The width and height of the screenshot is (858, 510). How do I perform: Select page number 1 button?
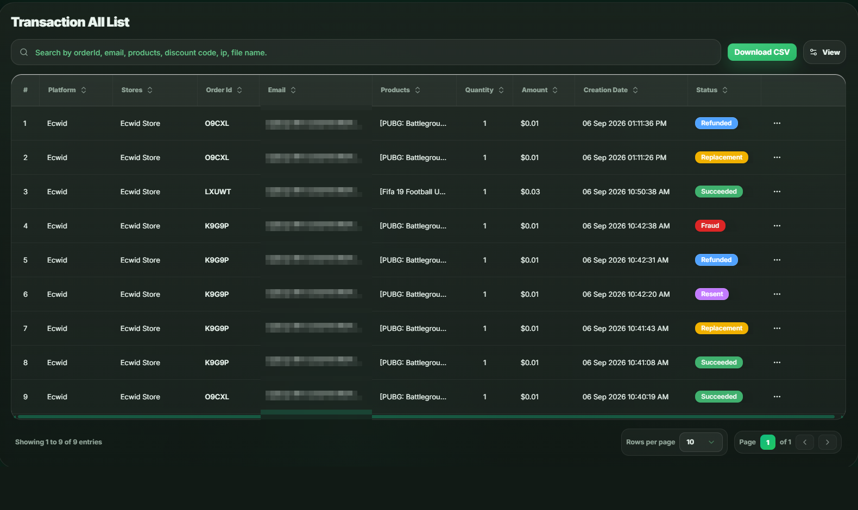click(768, 442)
